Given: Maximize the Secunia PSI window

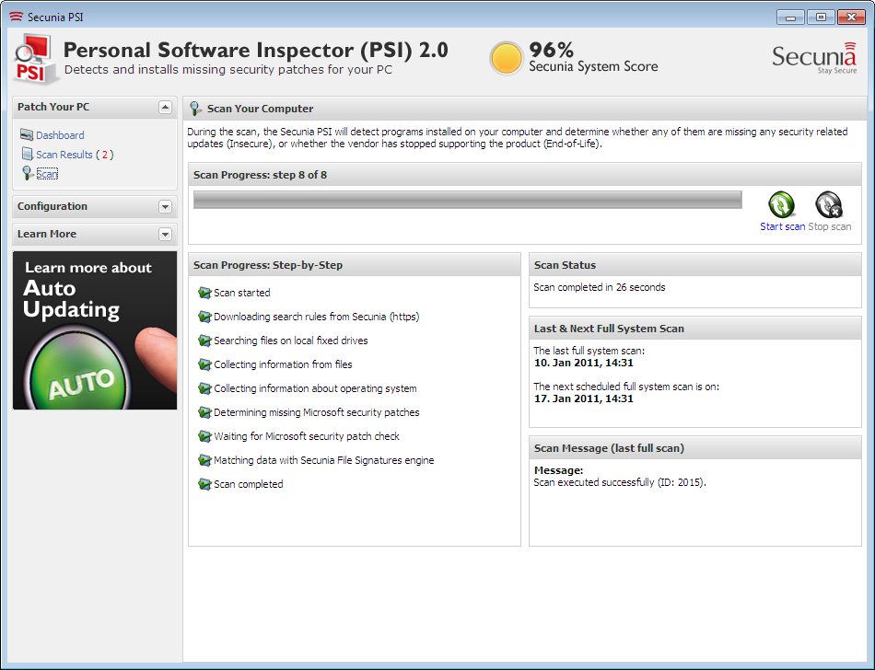Looking at the screenshot, I should click(821, 17).
